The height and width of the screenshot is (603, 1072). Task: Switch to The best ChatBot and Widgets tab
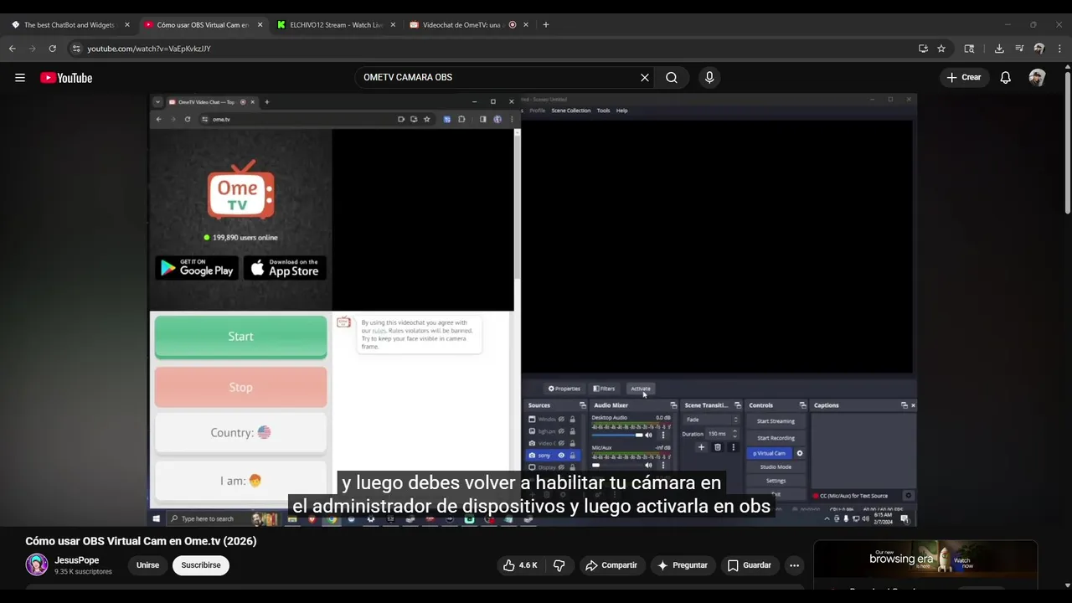[70, 25]
